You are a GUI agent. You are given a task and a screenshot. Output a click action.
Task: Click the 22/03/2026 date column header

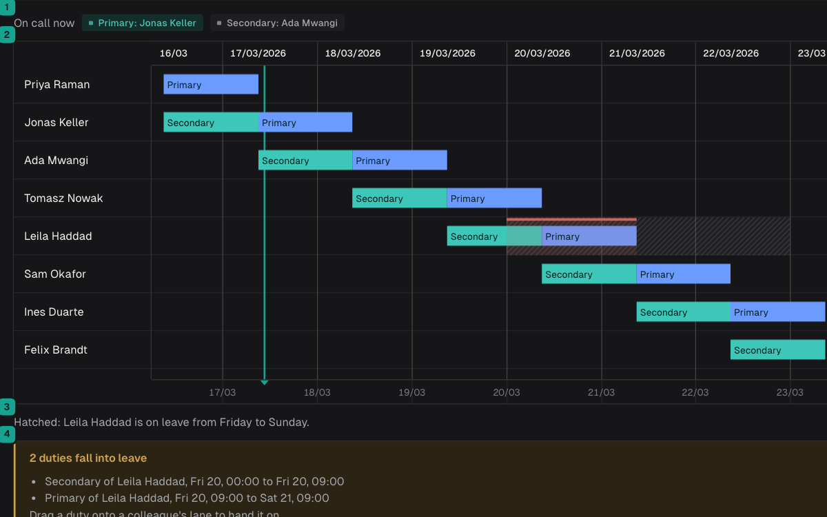point(731,53)
